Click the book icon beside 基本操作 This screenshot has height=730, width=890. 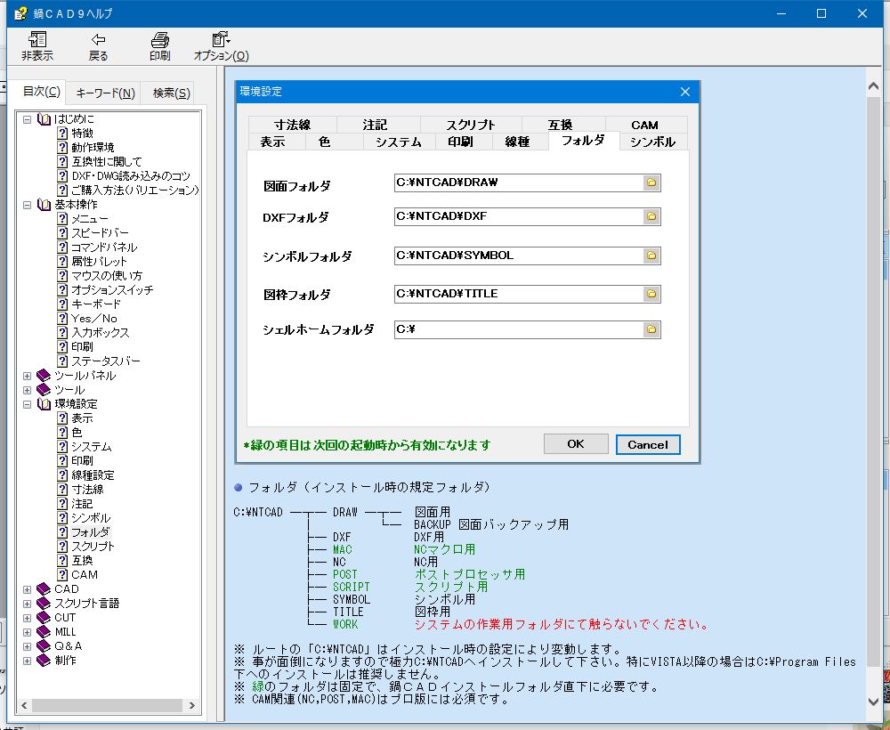click(x=44, y=205)
